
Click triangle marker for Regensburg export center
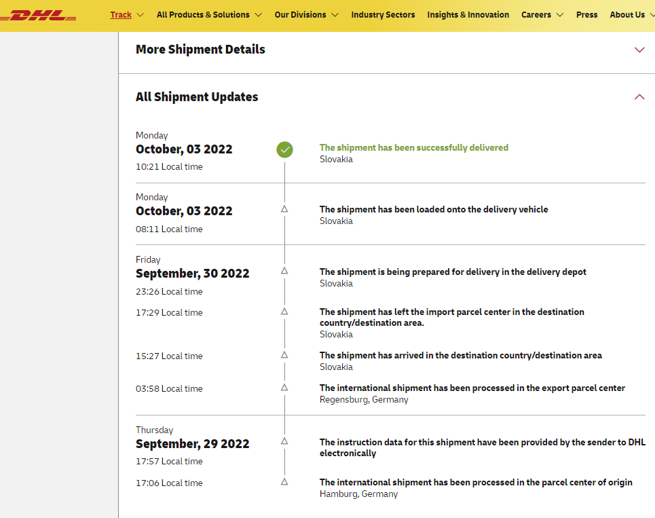point(284,388)
